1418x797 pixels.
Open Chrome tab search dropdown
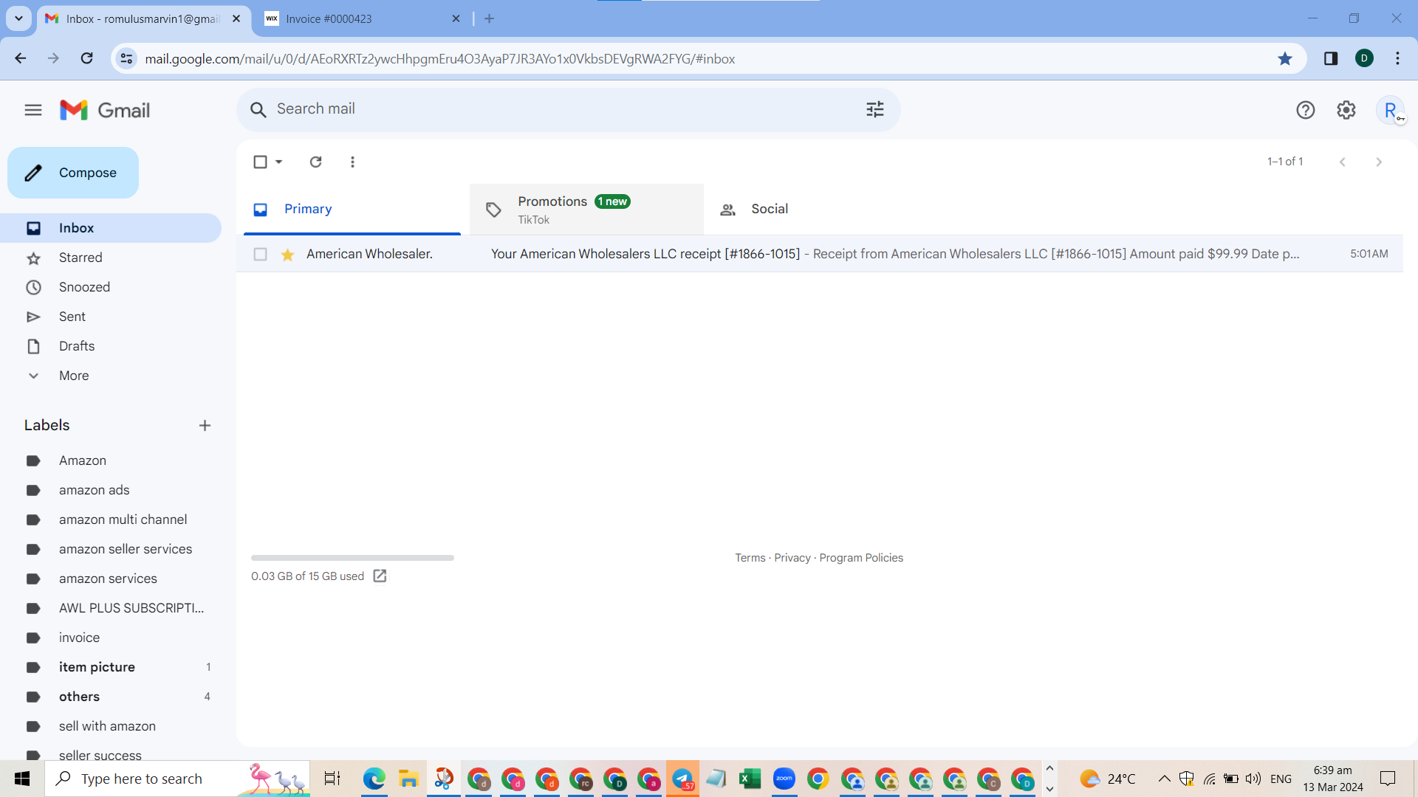18,18
